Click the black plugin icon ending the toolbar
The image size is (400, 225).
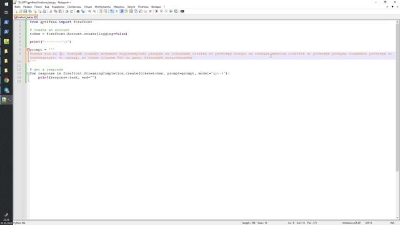click(182, 11)
